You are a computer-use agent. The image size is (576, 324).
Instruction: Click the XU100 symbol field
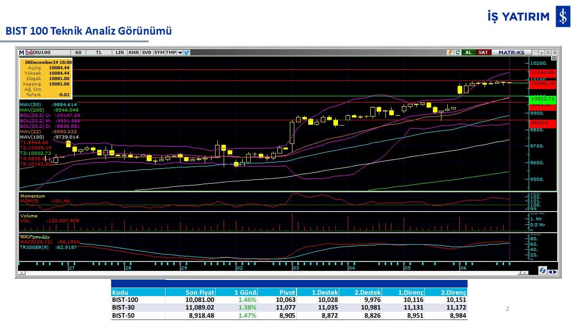click(52, 52)
